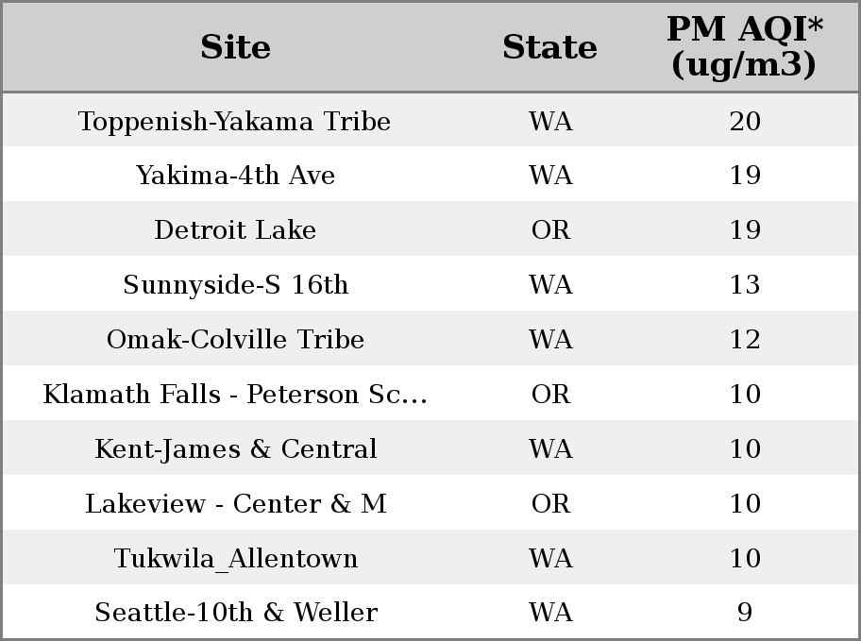Sort by the State column header
The height and width of the screenshot is (641, 861).
click(549, 47)
